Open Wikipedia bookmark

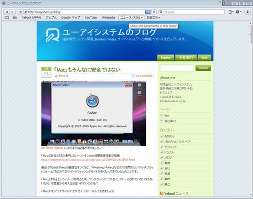(x=108, y=18)
